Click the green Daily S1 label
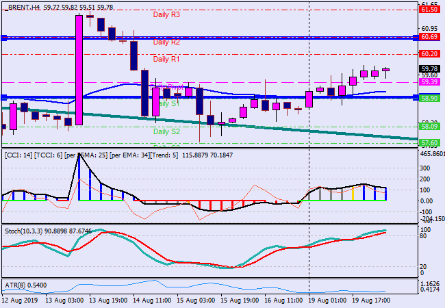The width and height of the screenshot is (445, 308). tap(166, 104)
